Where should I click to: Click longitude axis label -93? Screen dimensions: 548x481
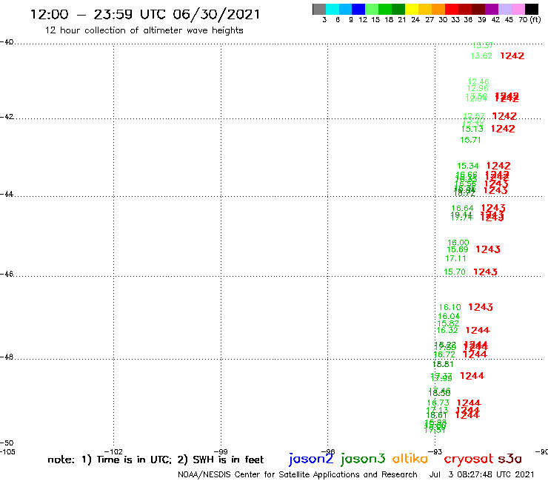point(435,452)
